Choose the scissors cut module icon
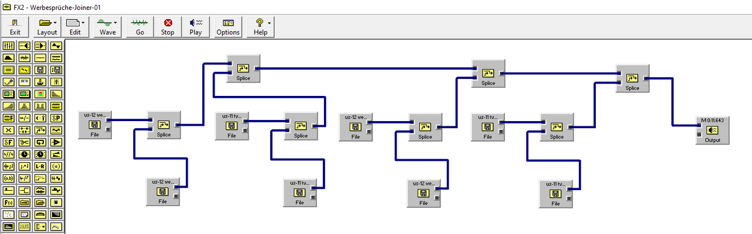Screen dimensions: 752x234 (25, 143)
